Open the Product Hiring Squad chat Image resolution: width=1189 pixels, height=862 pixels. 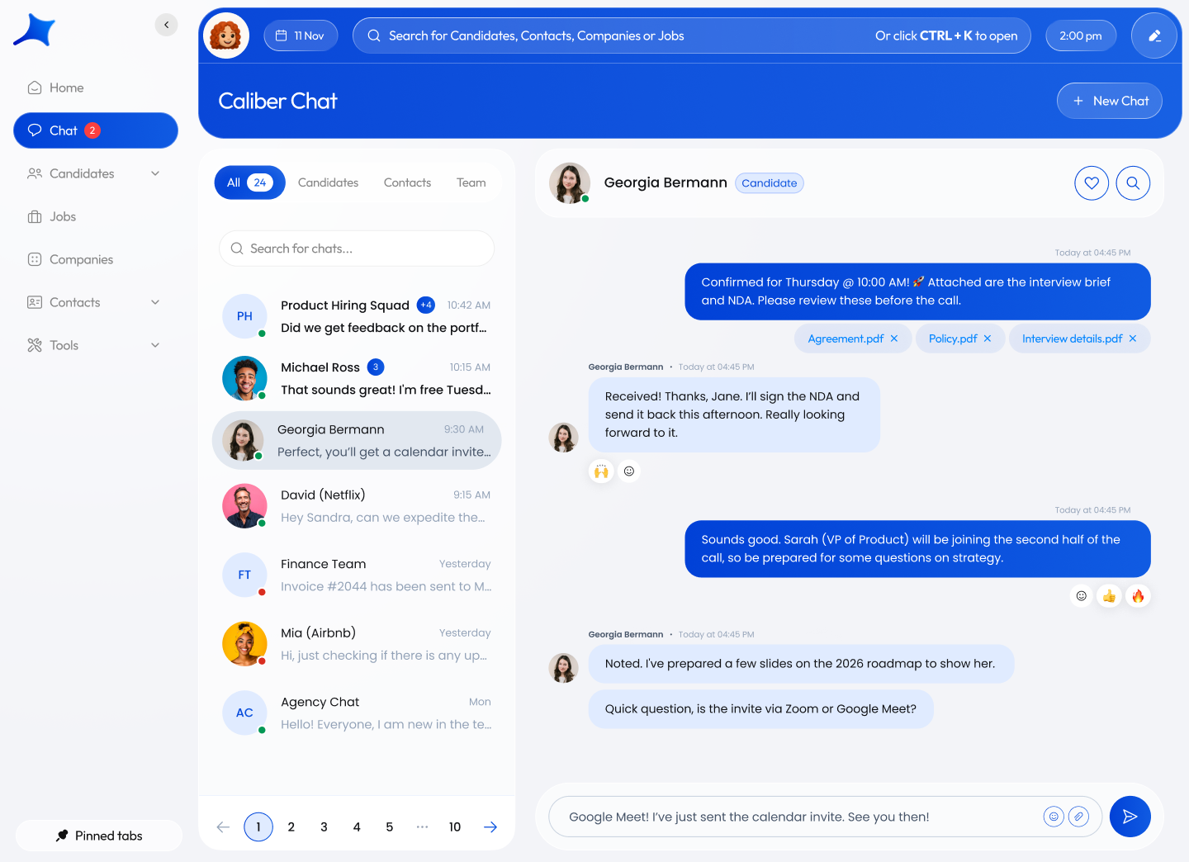357,316
